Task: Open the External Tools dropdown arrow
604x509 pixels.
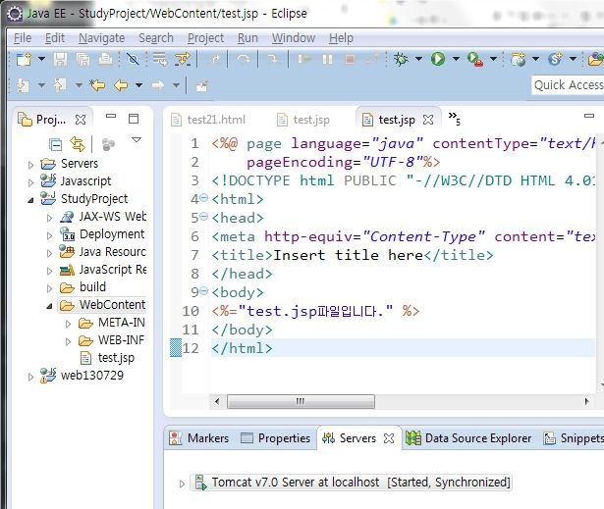Action: point(493,59)
